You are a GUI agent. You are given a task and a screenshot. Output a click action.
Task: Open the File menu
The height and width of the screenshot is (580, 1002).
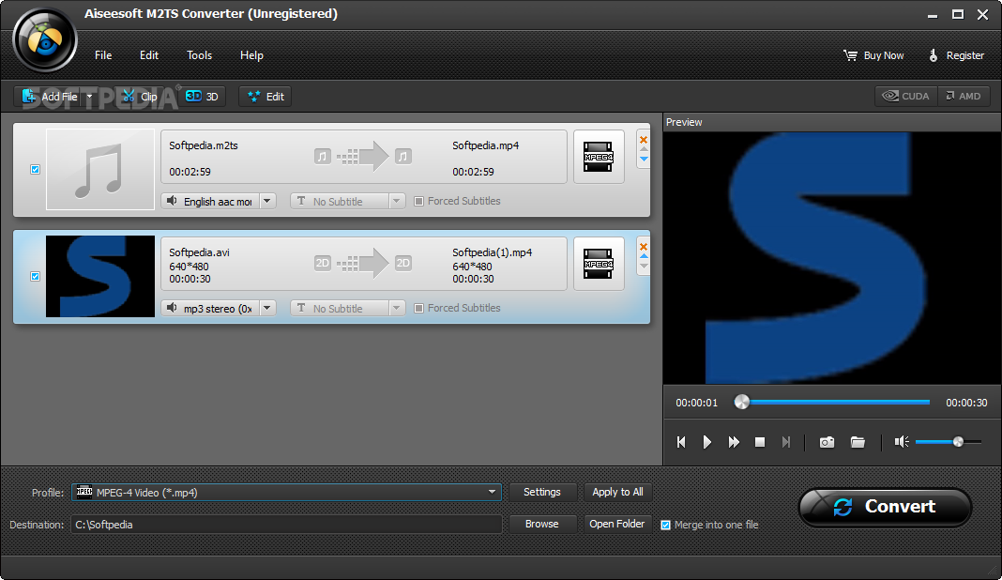[103, 55]
